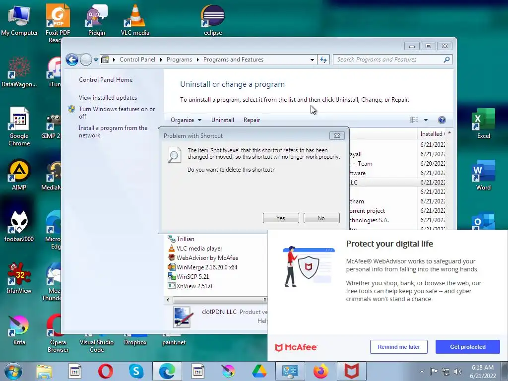Image resolution: width=508 pixels, height=381 pixels.
Task: Open McAfee taskbar icon
Action: pyautogui.click(x=352, y=371)
